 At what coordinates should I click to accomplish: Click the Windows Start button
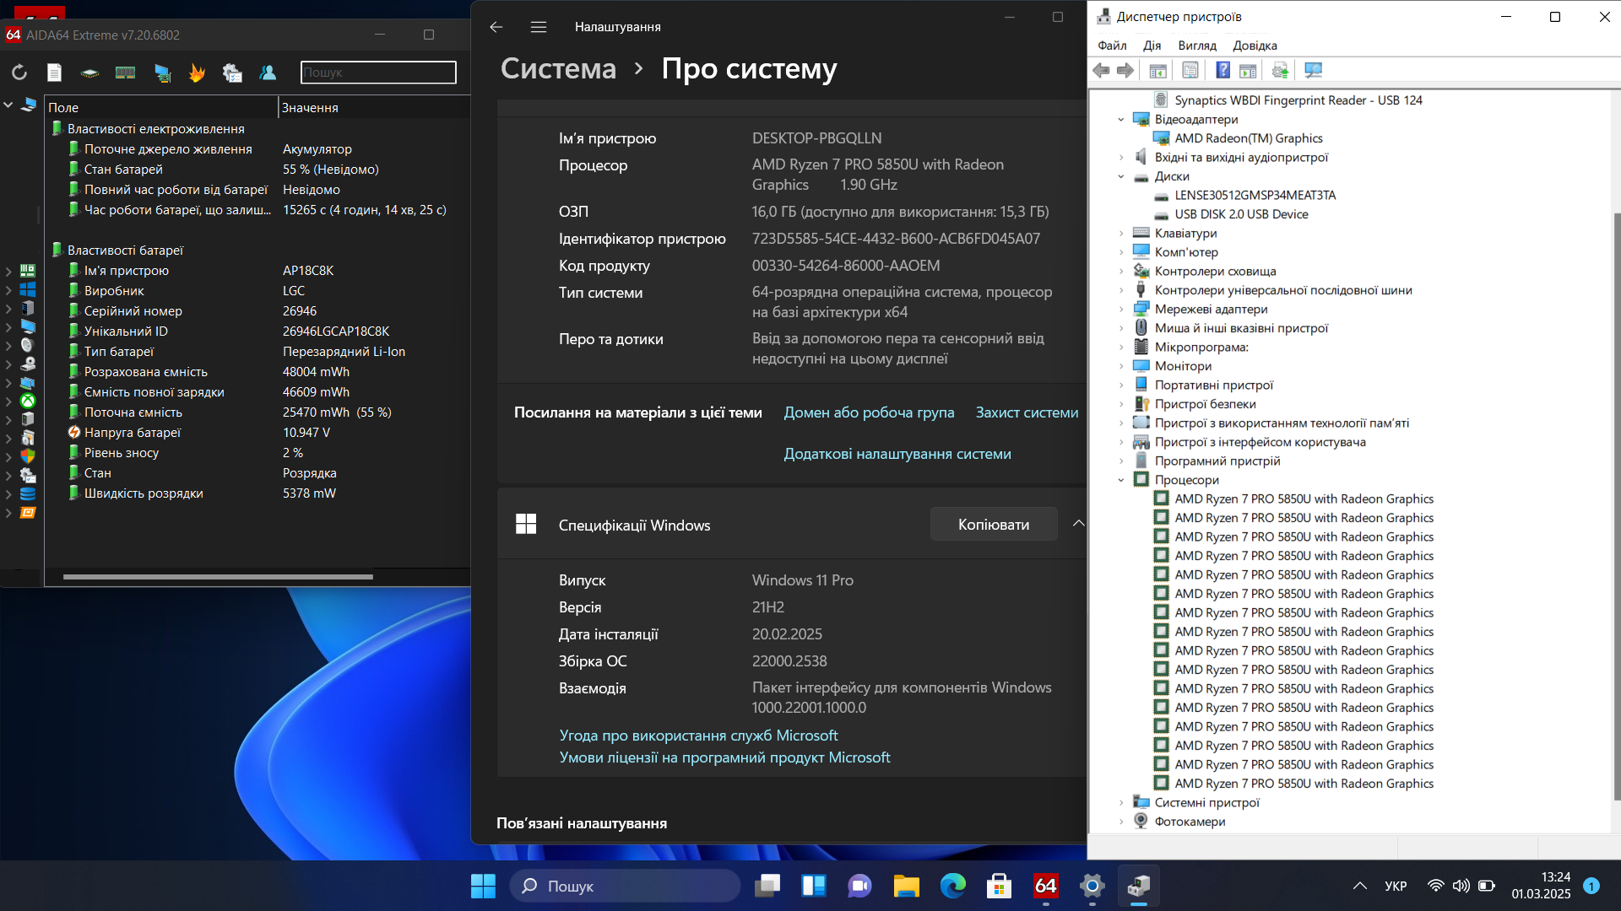[483, 886]
